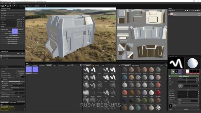
Task: Toggle Follow Path Off button
Action: coord(188,90)
